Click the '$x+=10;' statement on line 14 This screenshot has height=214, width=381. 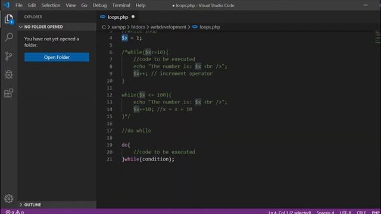pos(143,109)
